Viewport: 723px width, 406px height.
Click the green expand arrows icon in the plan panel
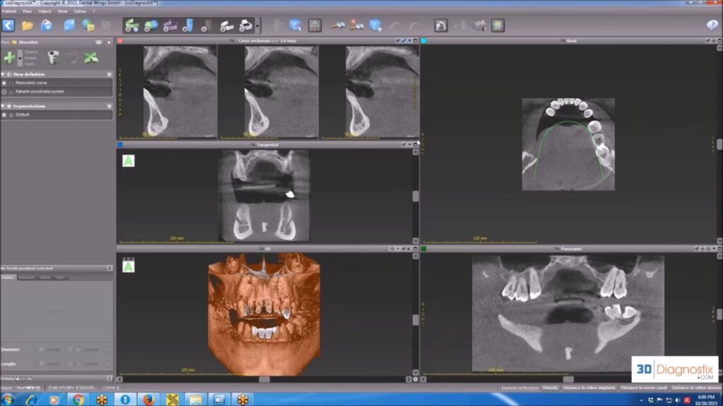pyautogui.click(x=91, y=57)
